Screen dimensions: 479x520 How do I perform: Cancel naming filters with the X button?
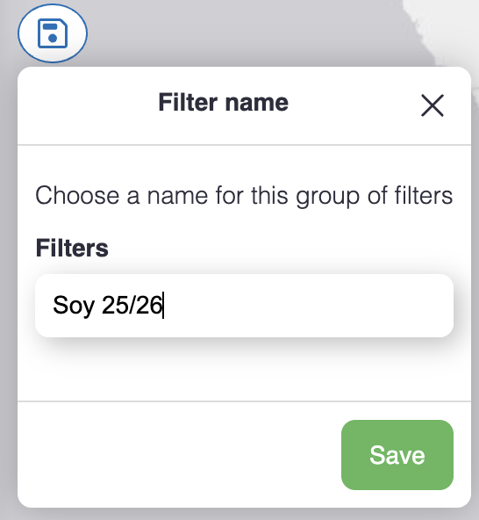point(433,105)
